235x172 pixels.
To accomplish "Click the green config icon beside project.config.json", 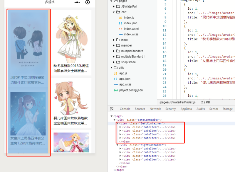I will tap(116, 90).
